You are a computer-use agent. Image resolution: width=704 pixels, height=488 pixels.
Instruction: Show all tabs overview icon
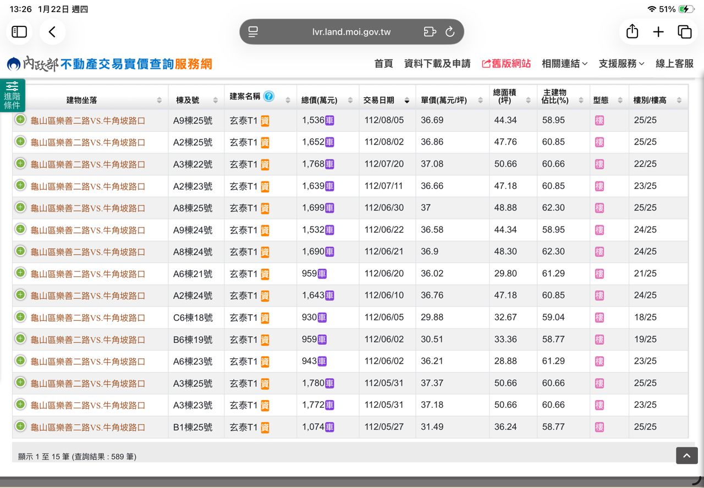pyautogui.click(x=685, y=32)
